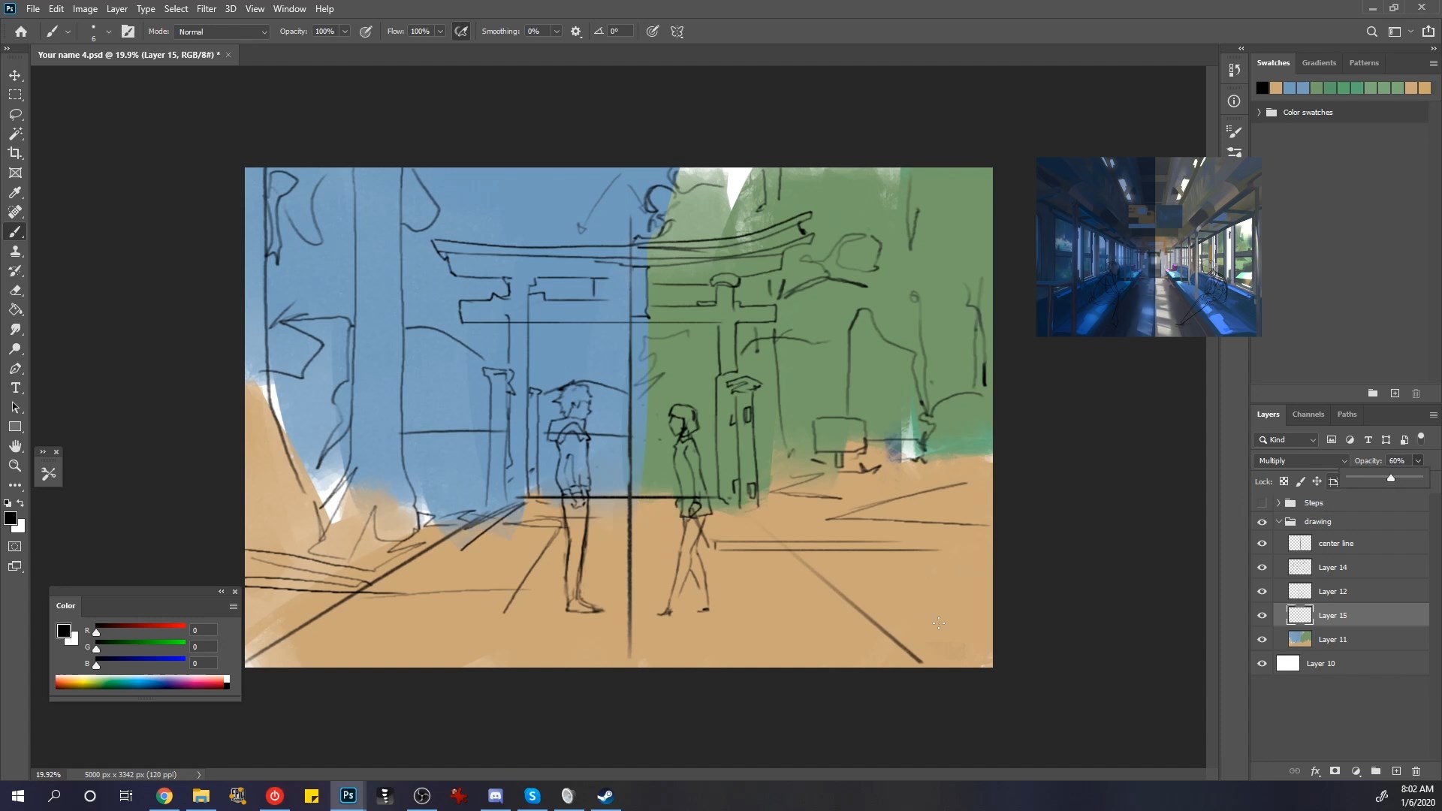Hide Layer 14 visibility eye
Viewport: 1442px width, 811px height.
pyautogui.click(x=1262, y=567)
